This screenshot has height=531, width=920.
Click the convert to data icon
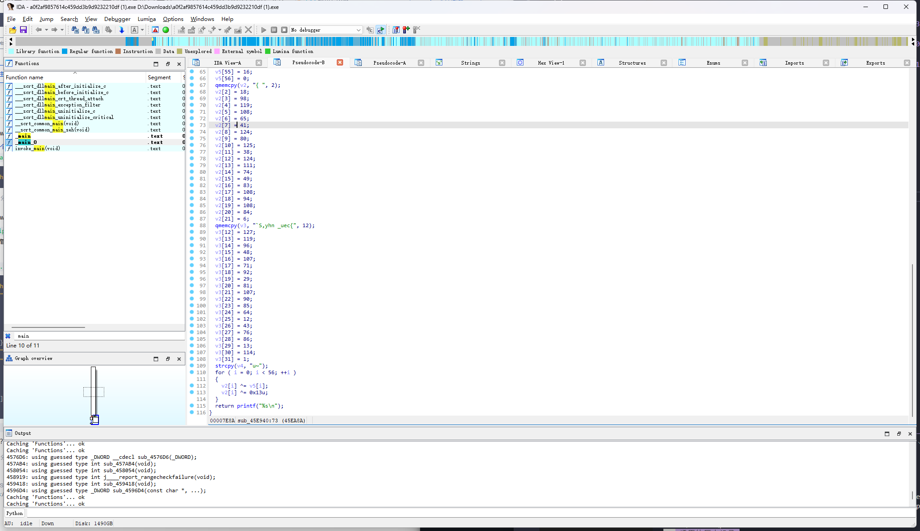[192, 30]
